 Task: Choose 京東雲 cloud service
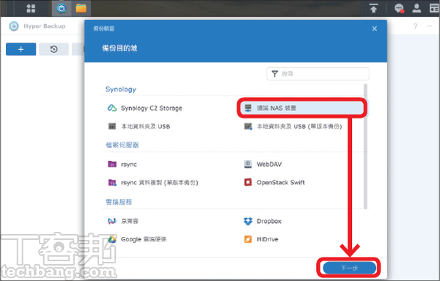tap(130, 222)
